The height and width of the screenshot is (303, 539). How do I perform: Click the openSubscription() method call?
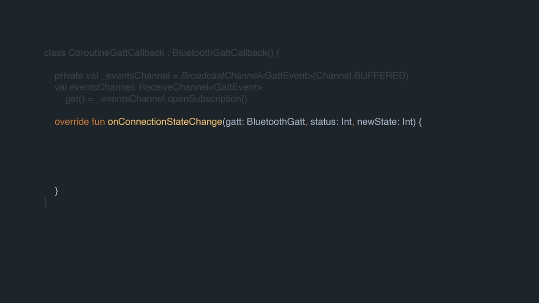point(207,98)
